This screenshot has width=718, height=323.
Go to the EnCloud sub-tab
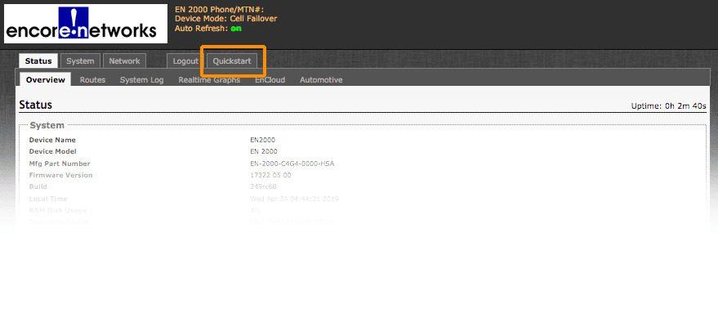(270, 79)
